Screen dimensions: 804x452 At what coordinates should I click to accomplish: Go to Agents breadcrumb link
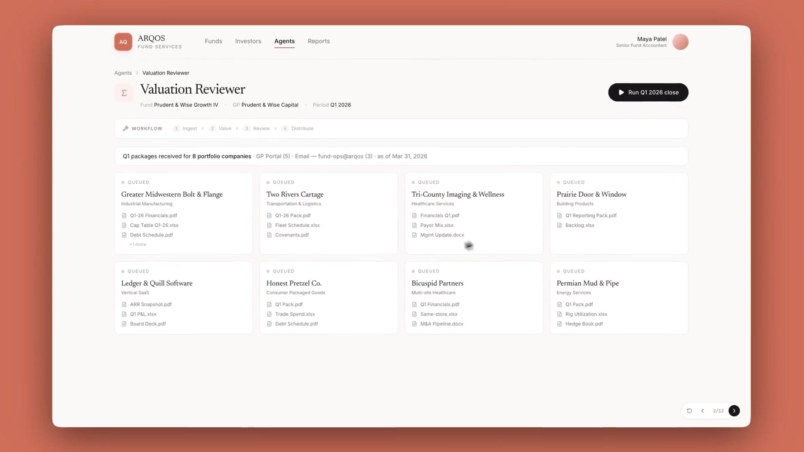123,73
